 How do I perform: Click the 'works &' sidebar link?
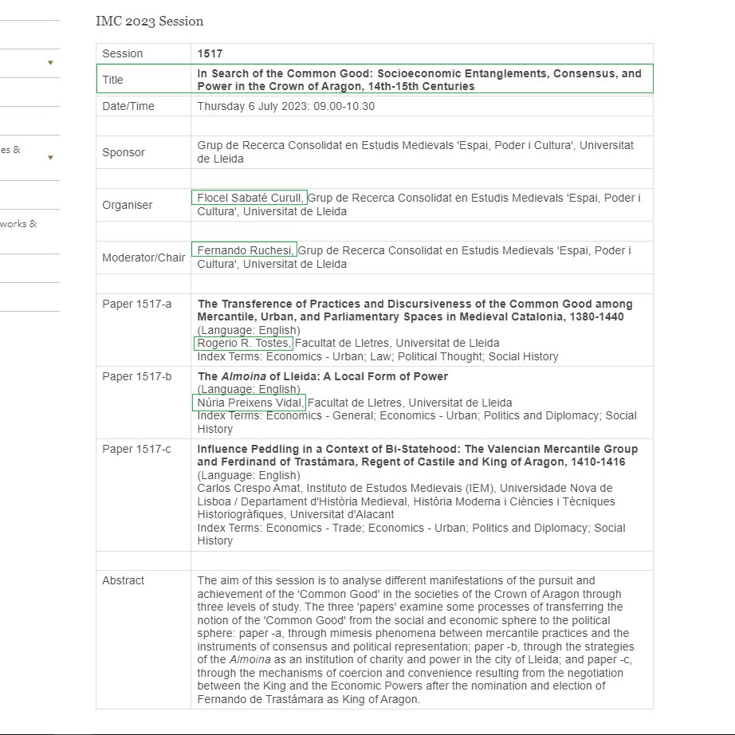pyautogui.click(x=18, y=224)
